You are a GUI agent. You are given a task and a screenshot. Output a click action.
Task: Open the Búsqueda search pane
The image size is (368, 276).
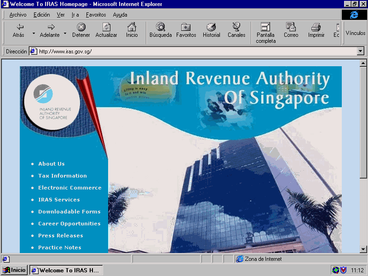pos(161,30)
